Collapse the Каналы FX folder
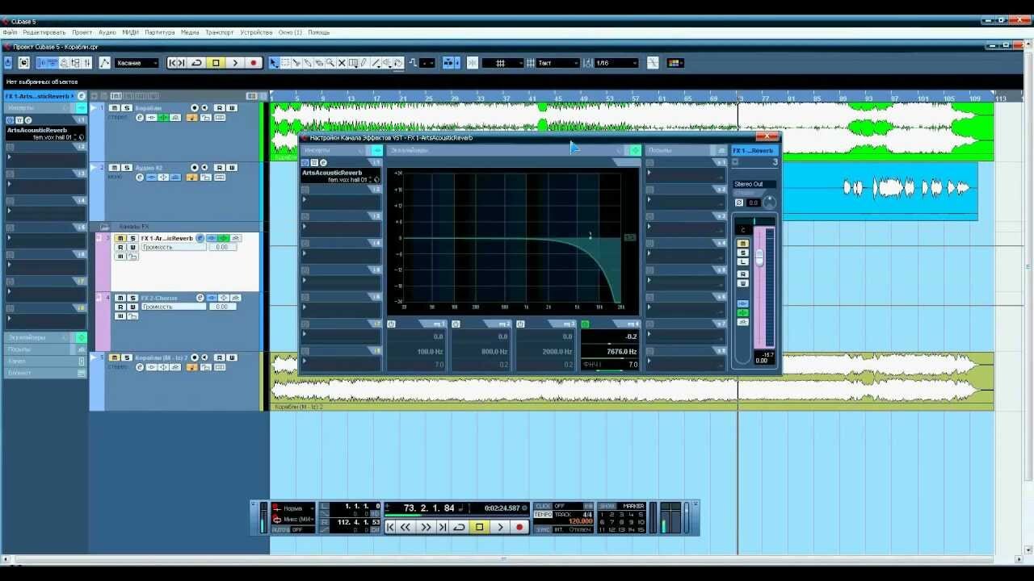Image resolution: width=1034 pixels, height=581 pixels. pyautogui.click(x=104, y=226)
